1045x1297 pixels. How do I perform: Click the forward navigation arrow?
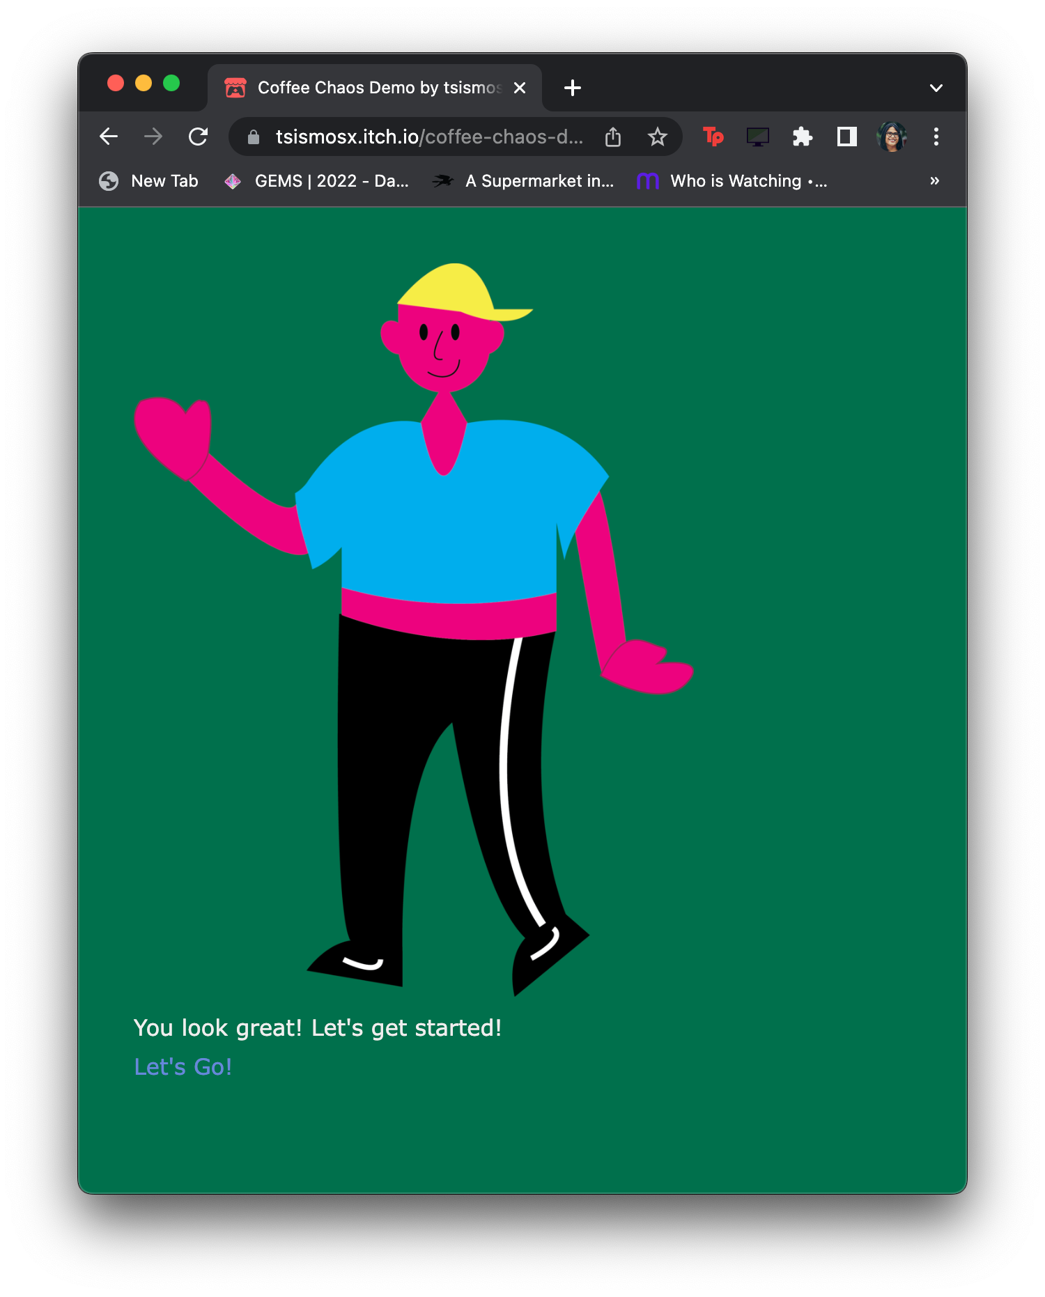tap(153, 137)
